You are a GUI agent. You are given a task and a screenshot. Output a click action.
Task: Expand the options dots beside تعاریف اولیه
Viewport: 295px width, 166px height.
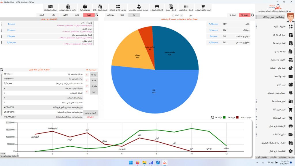tap(256, 27)
